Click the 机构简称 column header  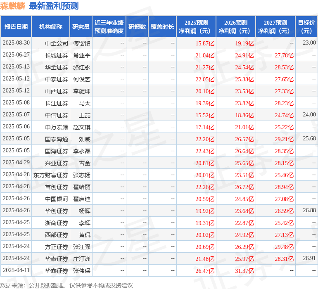click(x=51, y=26)
